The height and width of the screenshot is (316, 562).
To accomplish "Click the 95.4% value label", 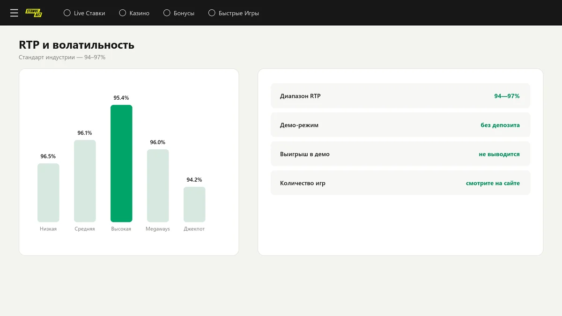I will pos(121,98).
